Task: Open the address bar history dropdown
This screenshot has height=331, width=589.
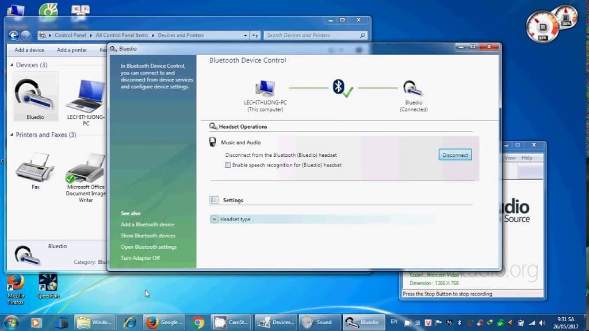Action: point(245,35)
